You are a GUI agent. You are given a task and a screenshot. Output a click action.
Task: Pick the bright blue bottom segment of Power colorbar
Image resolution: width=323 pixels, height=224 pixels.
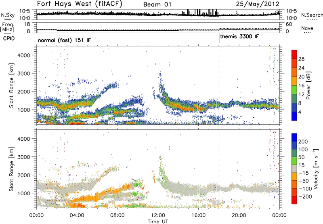click(294, 116)
